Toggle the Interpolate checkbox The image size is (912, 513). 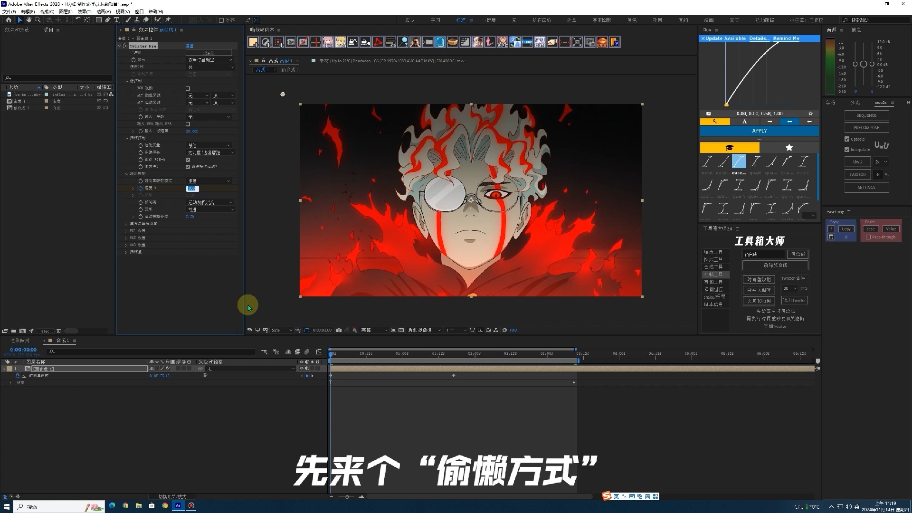point(847,150)
